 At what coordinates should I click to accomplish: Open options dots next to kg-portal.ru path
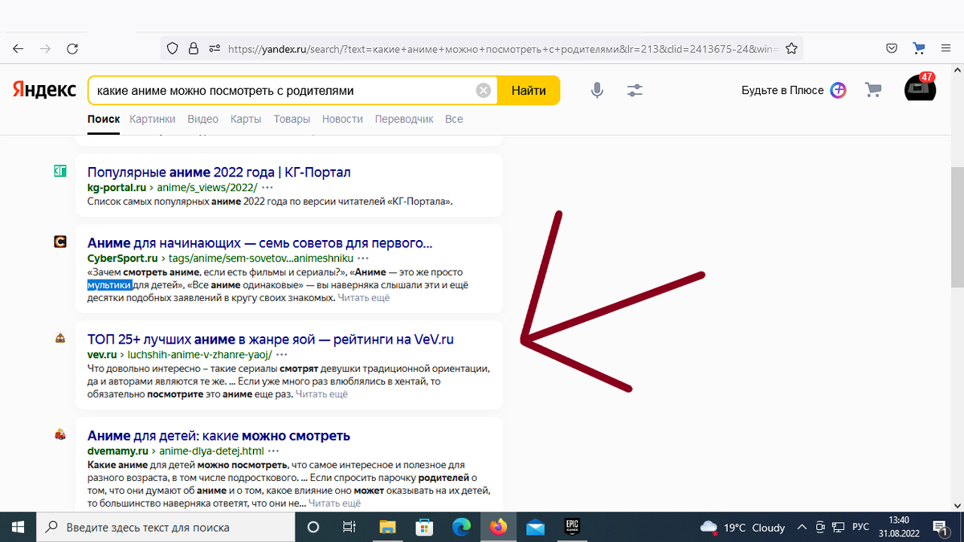coord(268,187)
